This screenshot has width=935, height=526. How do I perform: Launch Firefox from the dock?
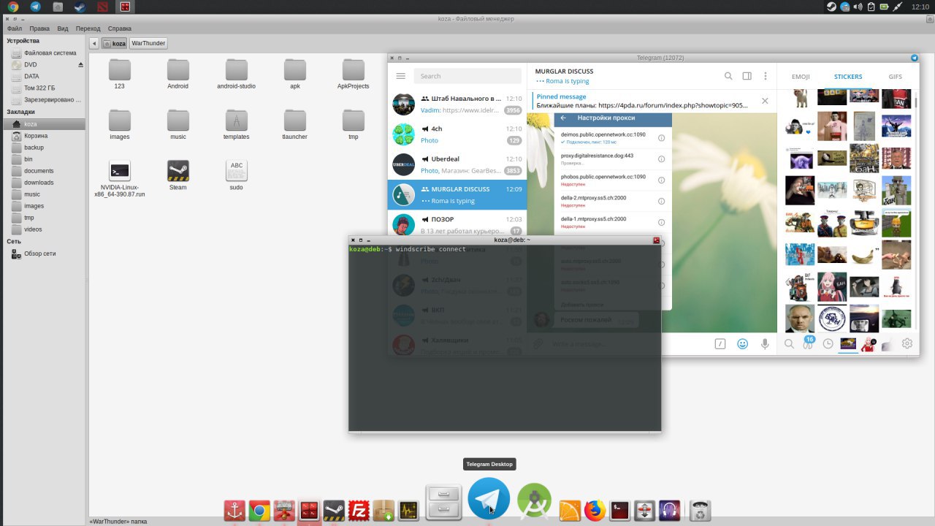click(x=595, y=511)
